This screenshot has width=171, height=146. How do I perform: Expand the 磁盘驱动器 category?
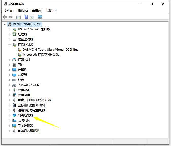pyautogui.click(x=10, y=39)
